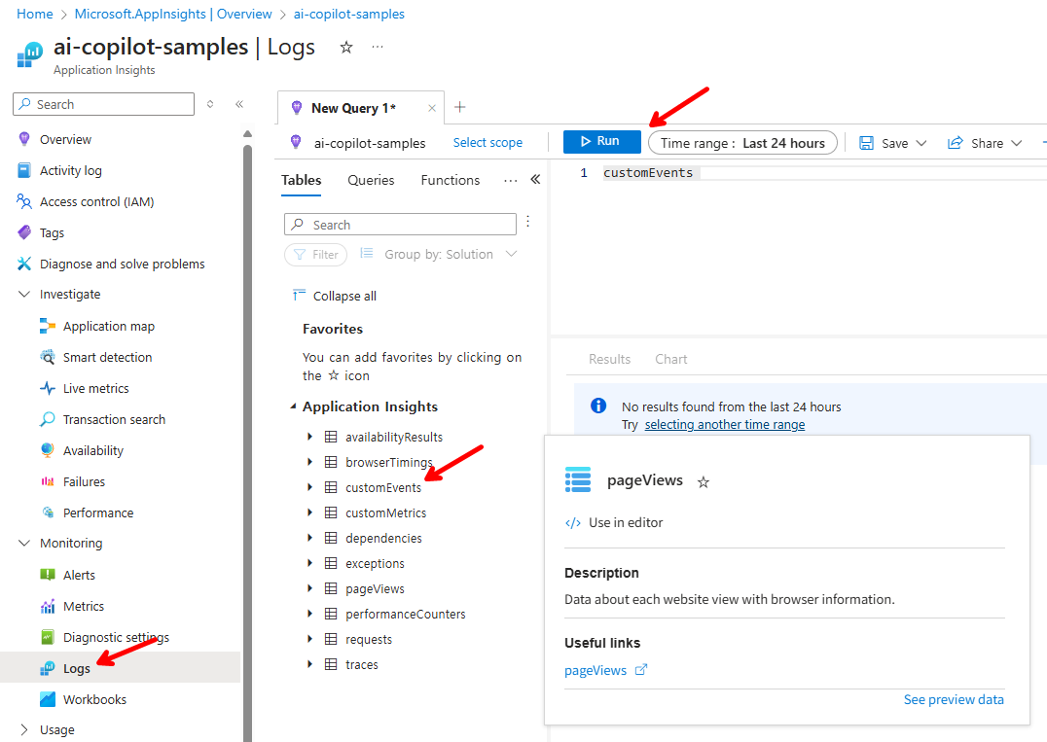Run the customEvents query
1047x742 pixels.
601,142
